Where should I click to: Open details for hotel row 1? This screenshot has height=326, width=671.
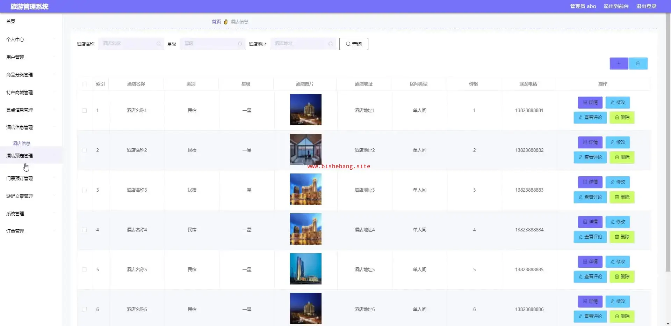click(590, 103)
